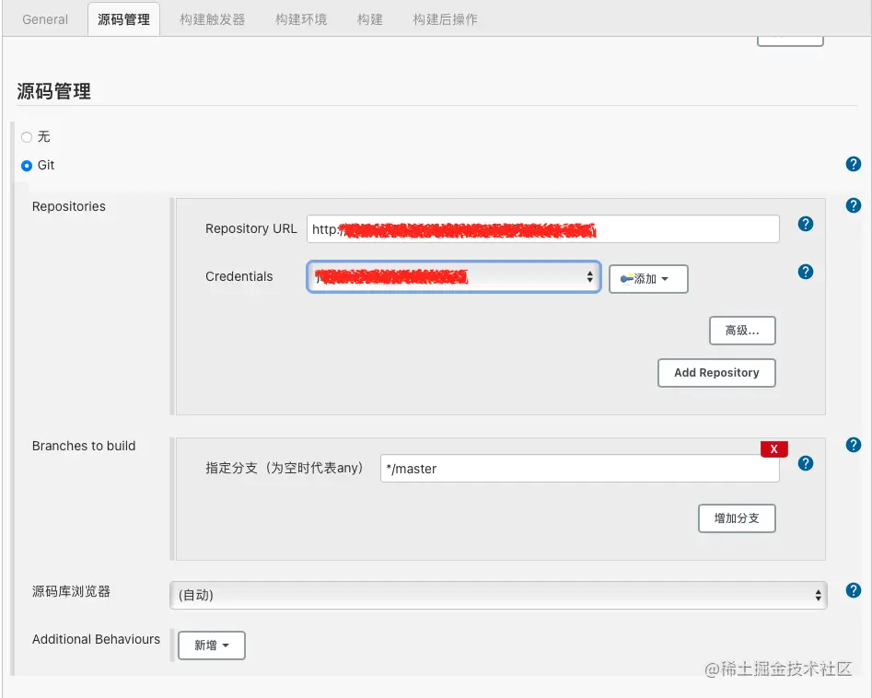This screenshot has height=698, width=872.
Task: Switch to the General tab
Action: point(45,19)
